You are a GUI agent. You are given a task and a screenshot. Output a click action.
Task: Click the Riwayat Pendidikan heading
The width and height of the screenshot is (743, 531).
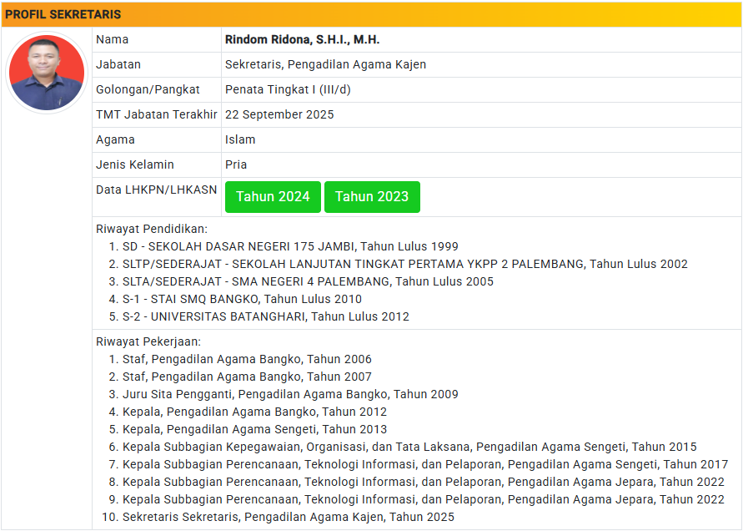(152, 229)
